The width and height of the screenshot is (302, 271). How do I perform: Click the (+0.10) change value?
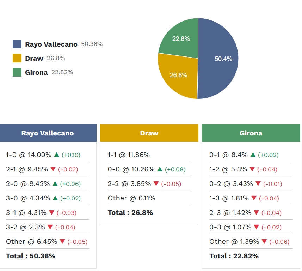click(71, 155)
